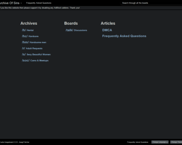
Task: Open the /r/ Adult Requests archive
Action: [x=32, y=48]
